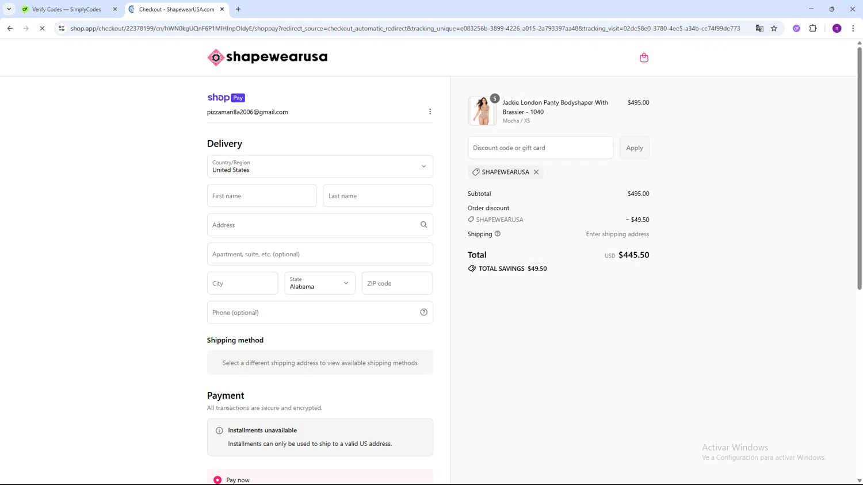Switch to the Verify Codes SimplyCodes tab
The height and width of the screenshot is (485, 863).
[x=67, y=9]
